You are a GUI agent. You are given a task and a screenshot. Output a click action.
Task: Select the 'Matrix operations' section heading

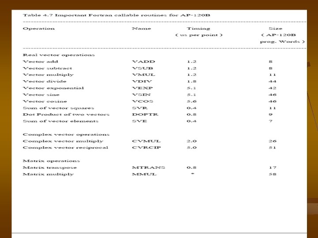click(x=51, y=161)
